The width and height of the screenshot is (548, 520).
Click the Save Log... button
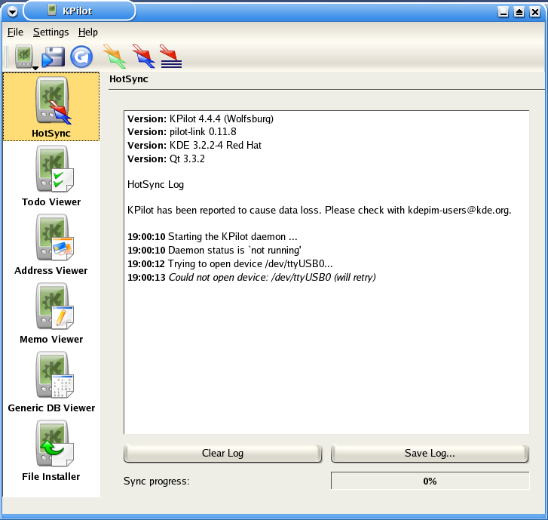pos(430,453)
